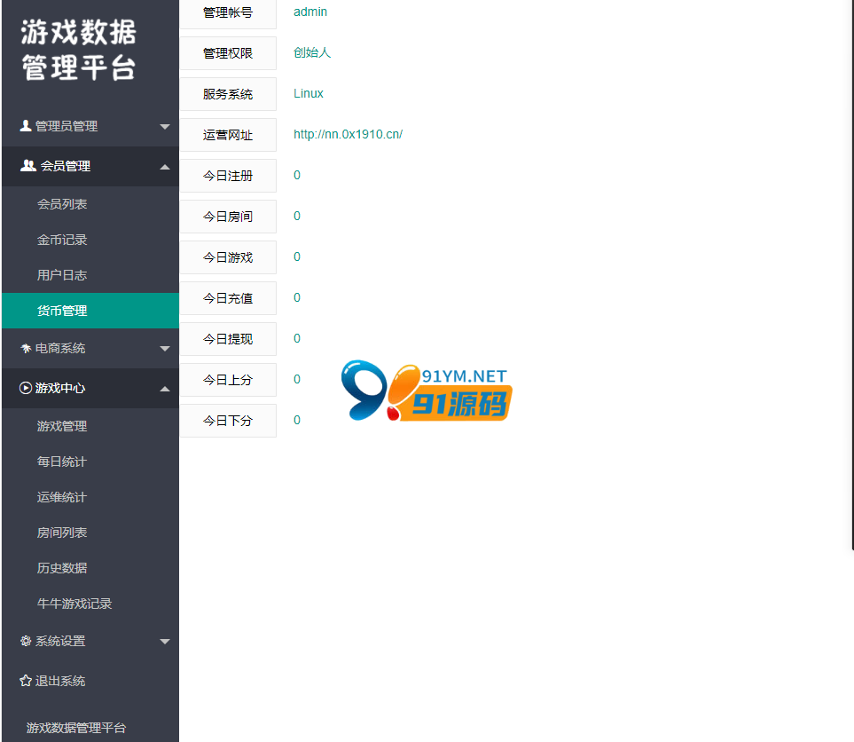Screen dimensions: 854x742
Task: Open 每日统计 menu item
Action: (90, 462)
